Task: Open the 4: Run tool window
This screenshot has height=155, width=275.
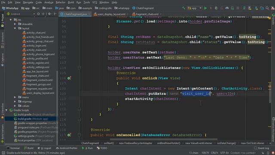Action: [x=87, y=148]
